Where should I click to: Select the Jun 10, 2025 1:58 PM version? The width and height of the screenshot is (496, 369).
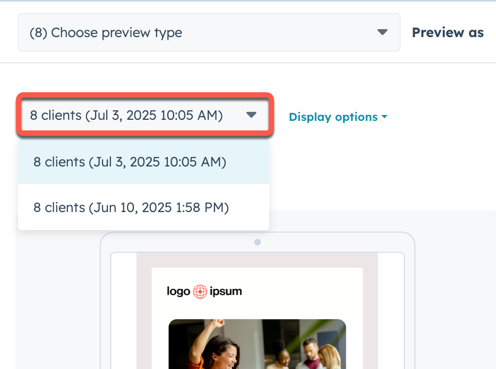point(131,207)
